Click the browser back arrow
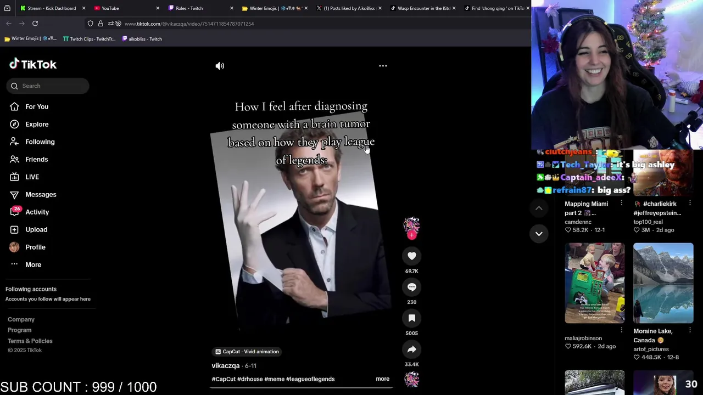The height and width of the screenshot is (395, 703). pyautogui.click(x=9, y=24)
